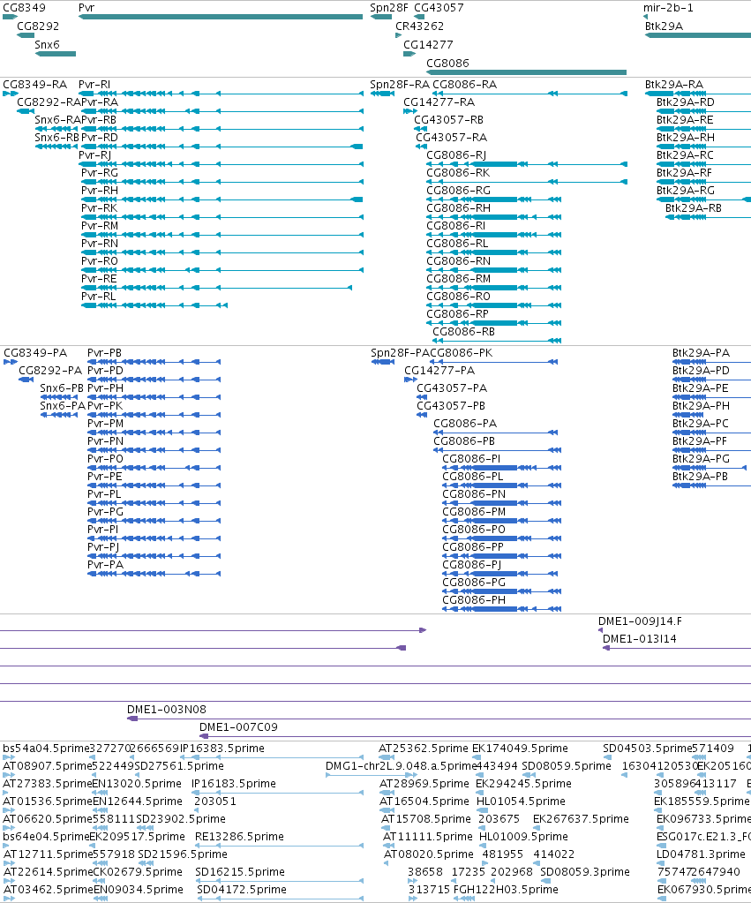
Task: Select transcript Pvr-RD
Action: click(100, 138)
